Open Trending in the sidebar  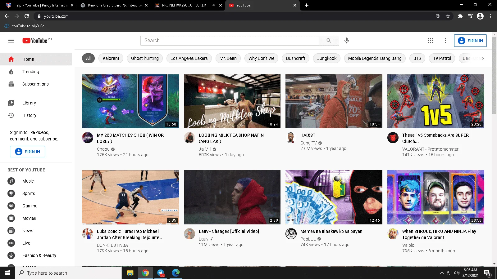(36, 72)
